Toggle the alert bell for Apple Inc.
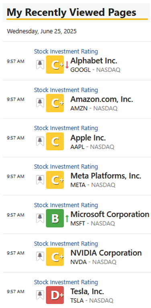This screenshot has width=151, height=308. [x=40, y=141]
